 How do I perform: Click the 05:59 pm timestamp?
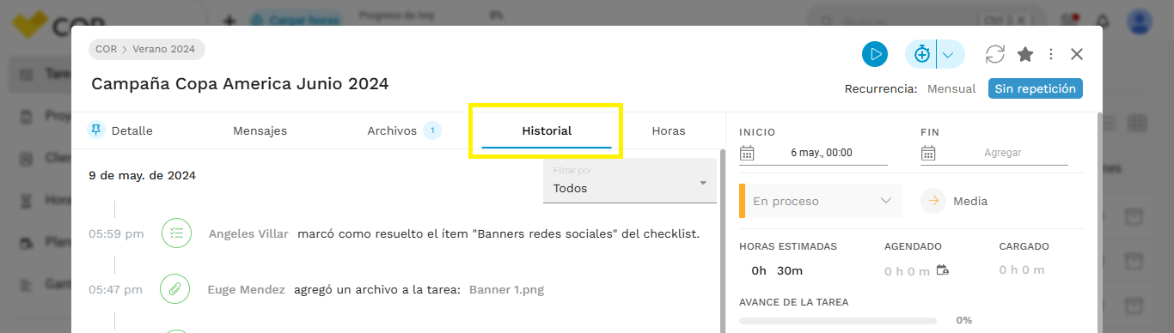pos(115,233)
